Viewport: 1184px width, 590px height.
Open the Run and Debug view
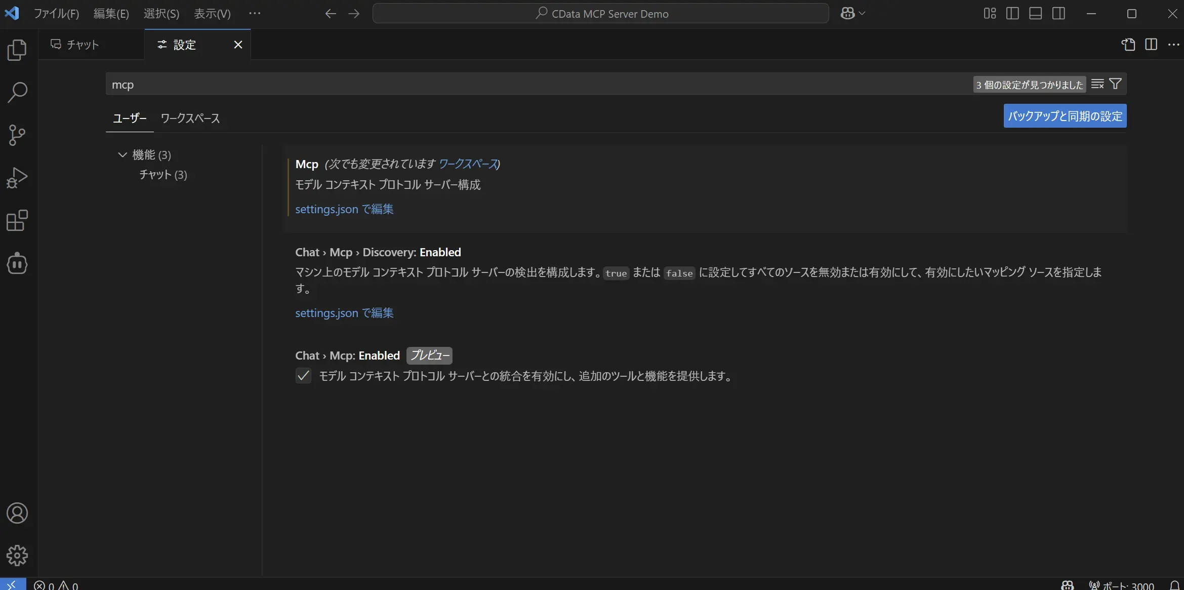coord(17,178)
